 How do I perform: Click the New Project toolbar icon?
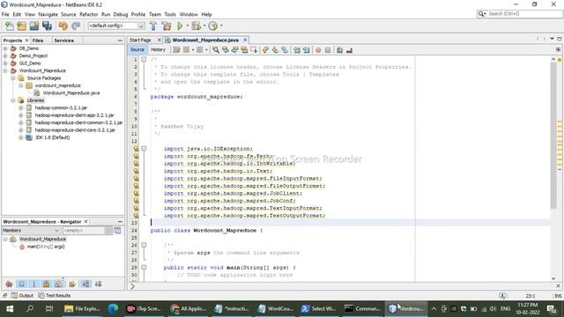click(x=21, y=26)
